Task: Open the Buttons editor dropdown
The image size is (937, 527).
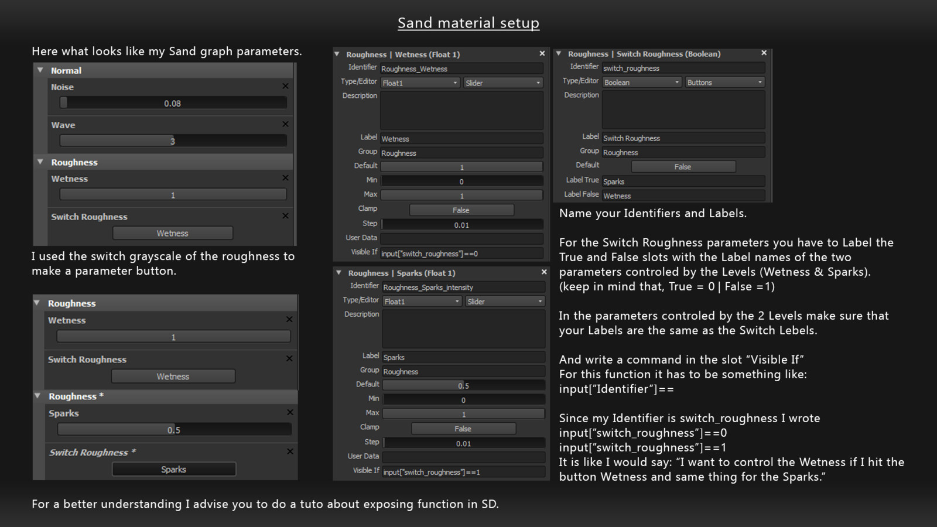Action: (725, 83)
